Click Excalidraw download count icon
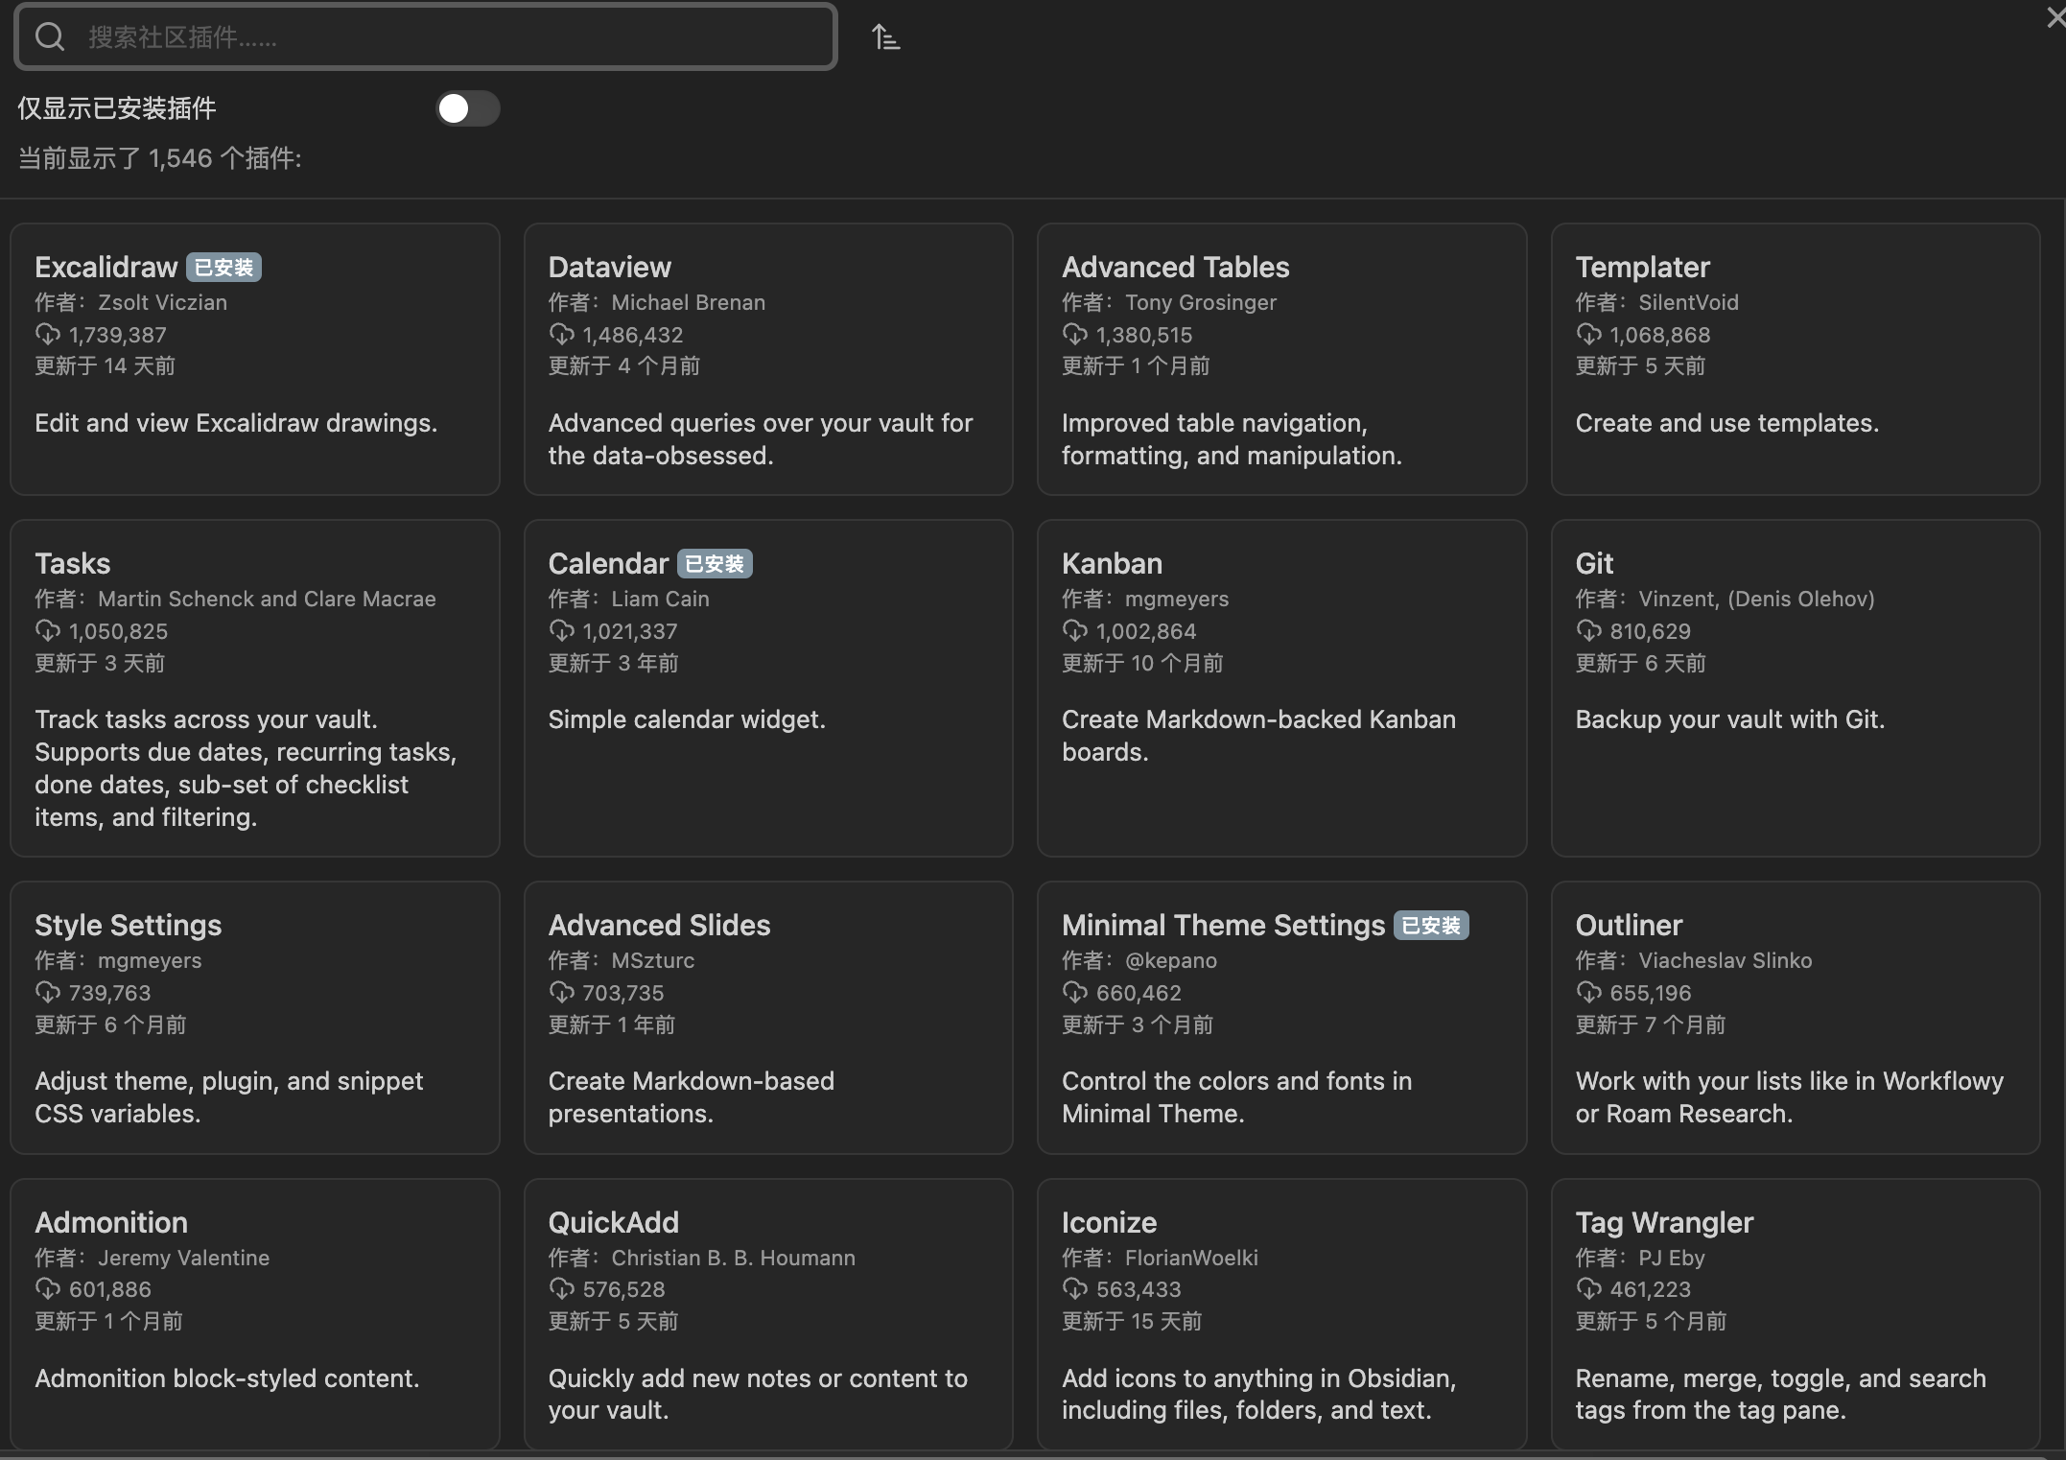The image size is (2066, 1460). pos(47,335)
